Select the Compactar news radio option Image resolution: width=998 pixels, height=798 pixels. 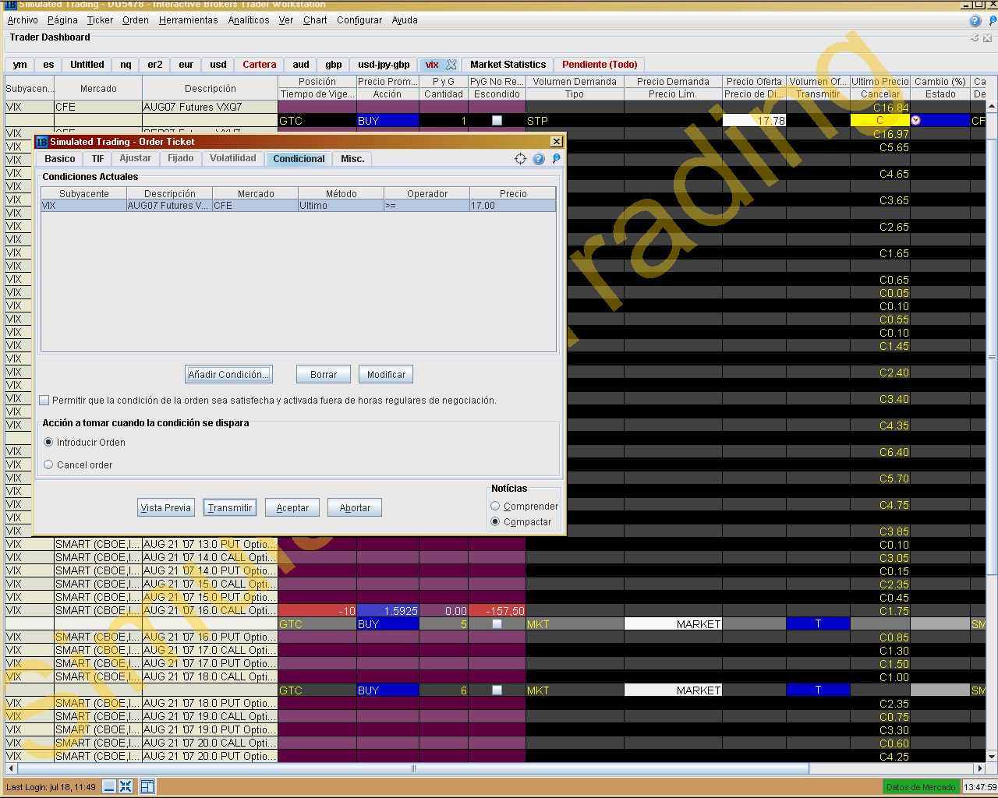point(495,522)
